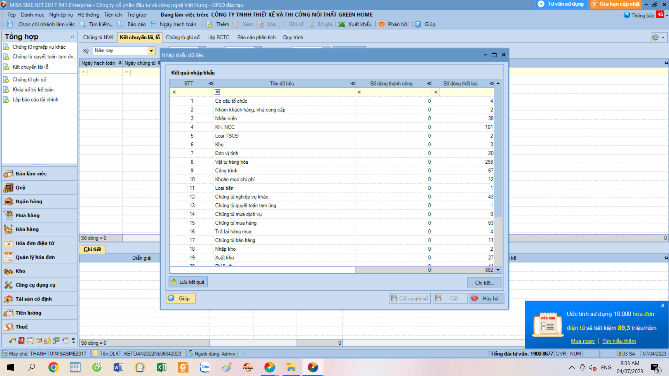Click the Lưu kết quả button
Screen dimensions: 669x376
pyautogui.click(x=188, y=282)
